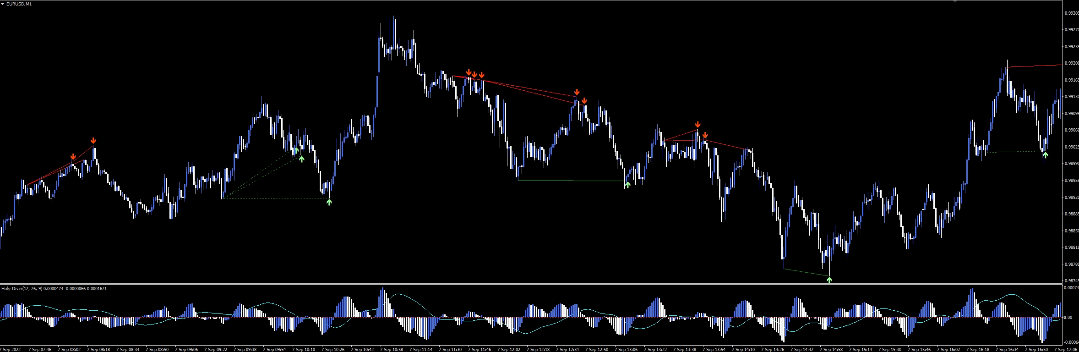Image resolution: width=1079 pixels, height=352 pixels.
Task: Click the 7 Sep 2022 date label
Action: tap(11, 349)
